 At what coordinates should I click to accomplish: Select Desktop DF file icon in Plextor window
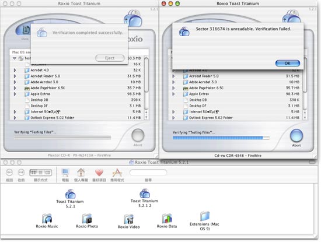27,106
